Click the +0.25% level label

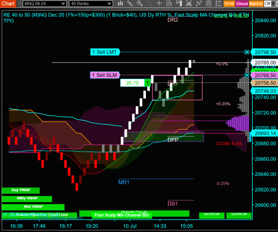click(x=223, y=104)
